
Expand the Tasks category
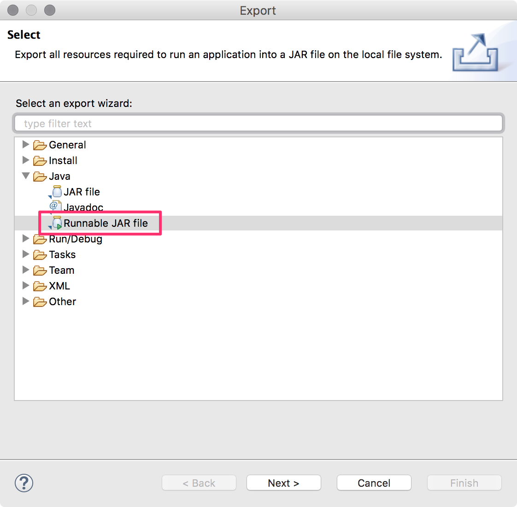tap(26, 254)
